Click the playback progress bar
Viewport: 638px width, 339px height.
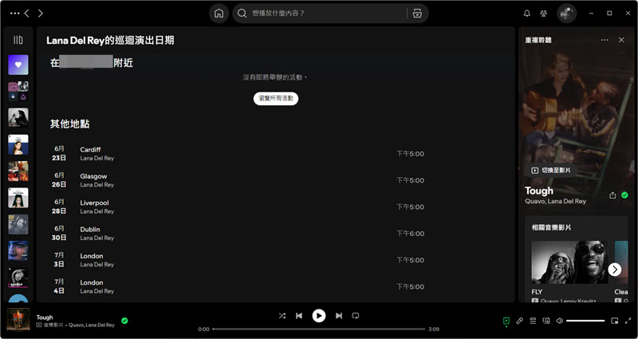click(x=319, y=329)
